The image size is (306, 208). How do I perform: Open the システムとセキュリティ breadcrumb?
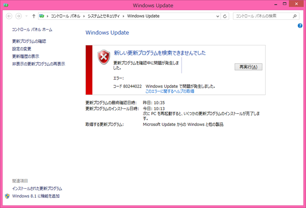104,16
